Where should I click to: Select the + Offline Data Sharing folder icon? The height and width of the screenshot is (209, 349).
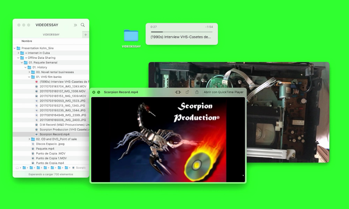coord(22,58)
